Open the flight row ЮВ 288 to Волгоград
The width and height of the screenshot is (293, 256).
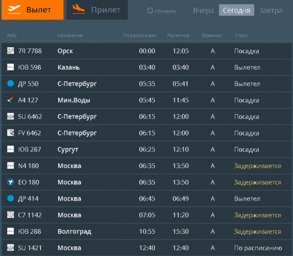coord(146,232)
